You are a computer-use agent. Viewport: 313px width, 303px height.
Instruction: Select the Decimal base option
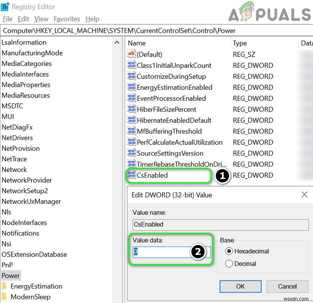tap(229, 264)
